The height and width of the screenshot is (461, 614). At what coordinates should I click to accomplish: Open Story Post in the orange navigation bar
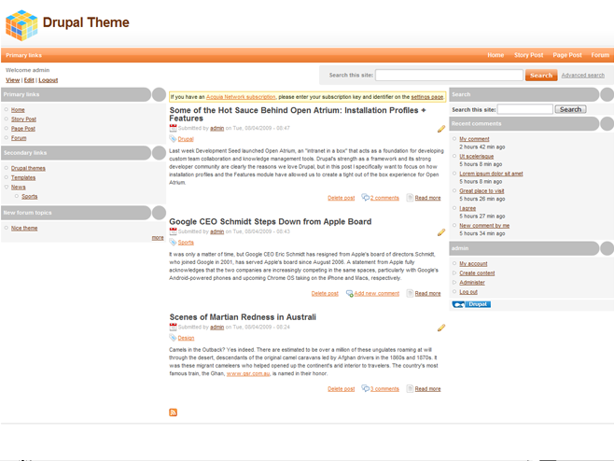(x=528, y=55)
